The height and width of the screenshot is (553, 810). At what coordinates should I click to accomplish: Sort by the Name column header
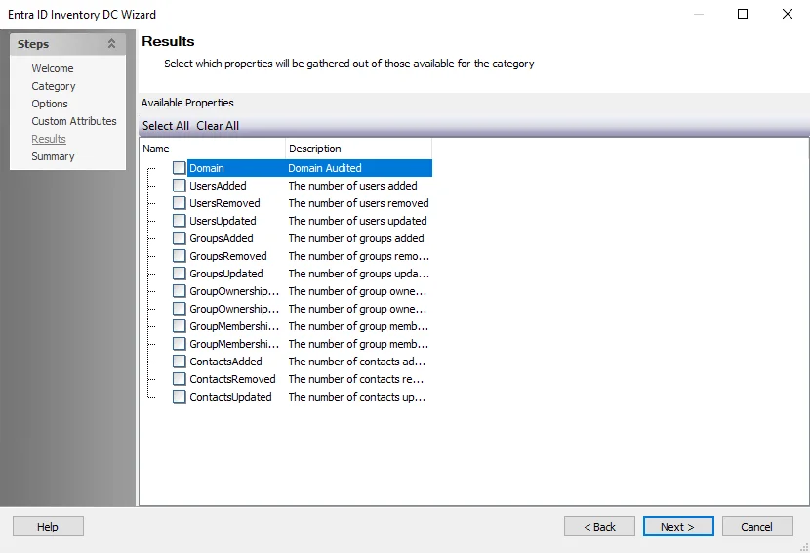(213, 149)
